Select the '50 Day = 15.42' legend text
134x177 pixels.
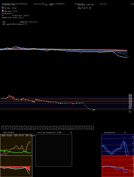pos(10,8)
